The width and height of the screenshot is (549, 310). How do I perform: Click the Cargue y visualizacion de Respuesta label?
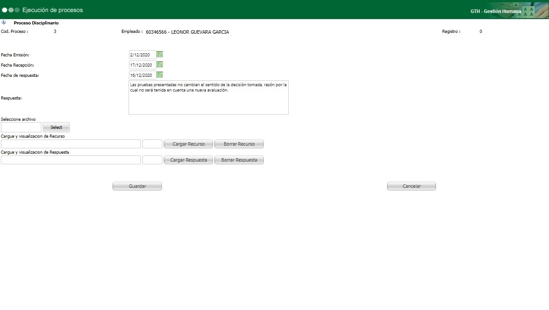coord(35,152)
